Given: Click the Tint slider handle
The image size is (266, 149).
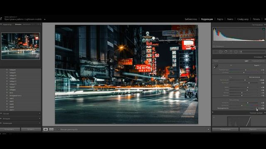Looking at the screenshot, I should pos(244,73).
